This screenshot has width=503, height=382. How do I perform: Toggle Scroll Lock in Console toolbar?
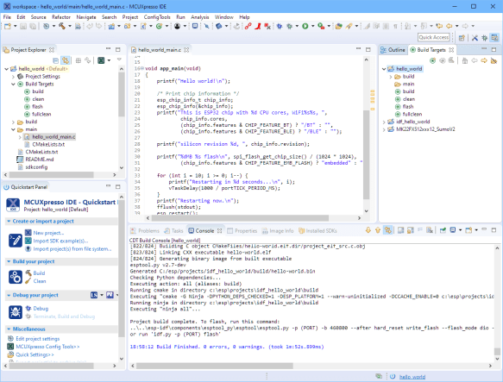point(411,230)
